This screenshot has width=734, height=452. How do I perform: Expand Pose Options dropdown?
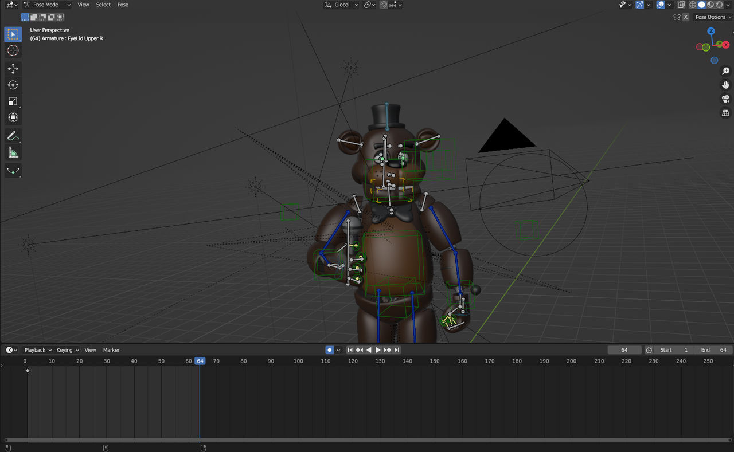pyautogui.click(x=713, y=17)
